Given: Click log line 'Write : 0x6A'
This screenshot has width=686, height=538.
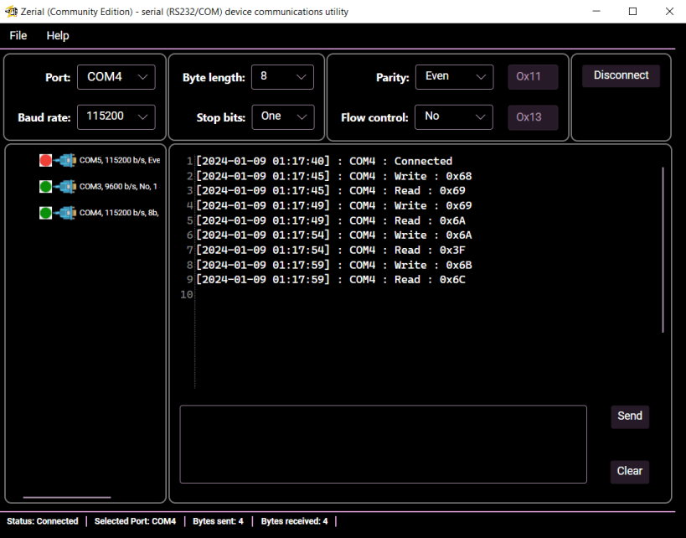Looking at the screenshot, I should click(334, 235).
